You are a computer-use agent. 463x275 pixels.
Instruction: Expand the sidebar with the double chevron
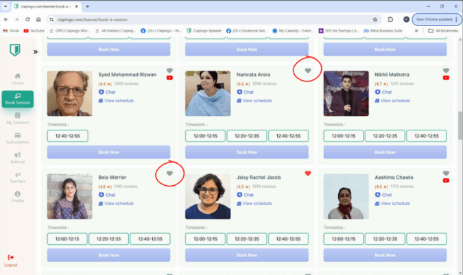(x=36, y=51)
